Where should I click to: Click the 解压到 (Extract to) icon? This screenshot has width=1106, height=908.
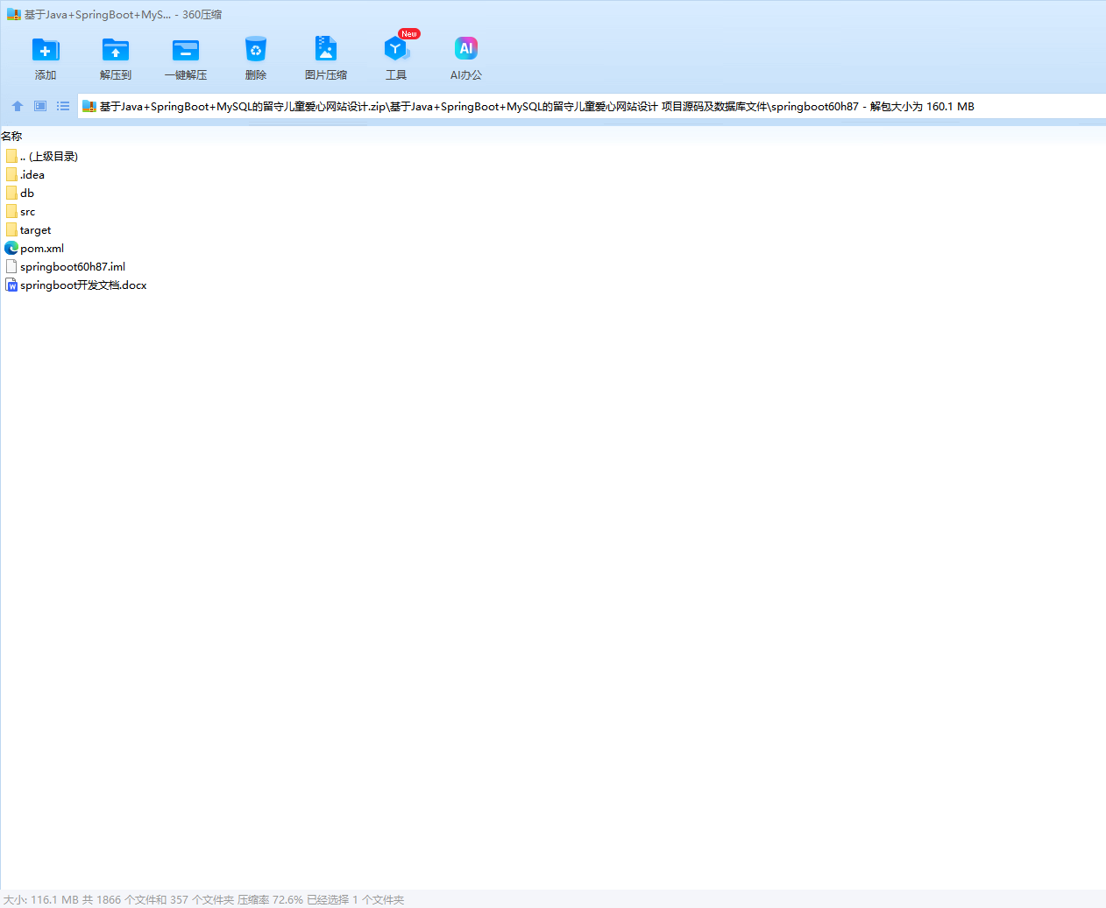[116, 50]
